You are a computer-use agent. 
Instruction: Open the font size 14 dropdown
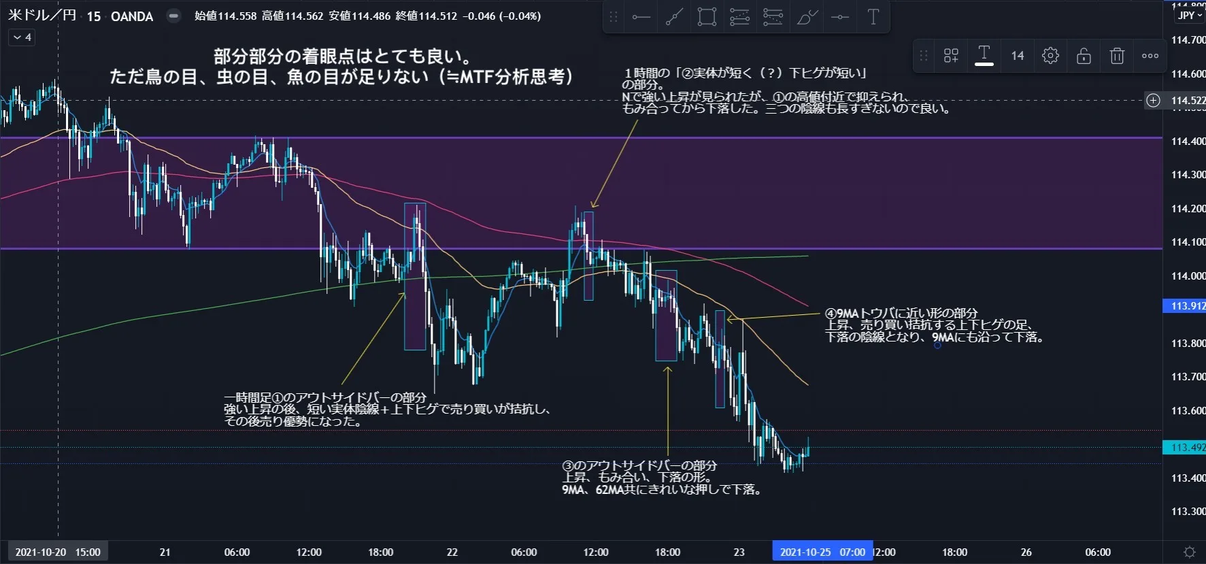1017,56
